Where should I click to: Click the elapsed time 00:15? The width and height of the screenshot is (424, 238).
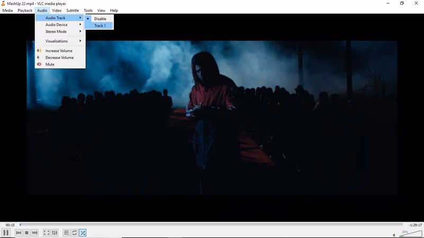[x=10, y=225]
